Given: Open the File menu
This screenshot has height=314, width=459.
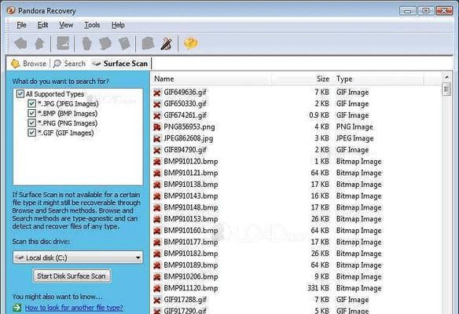Looking at the screenshot, I should [22, 25].
